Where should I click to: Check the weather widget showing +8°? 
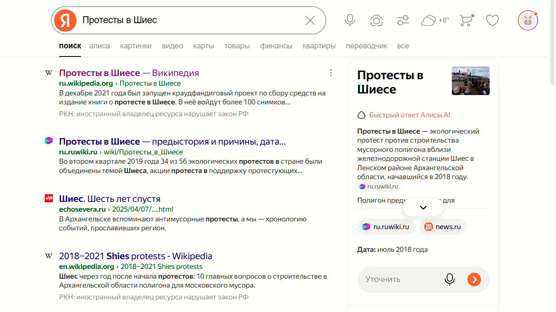[435, 20]
